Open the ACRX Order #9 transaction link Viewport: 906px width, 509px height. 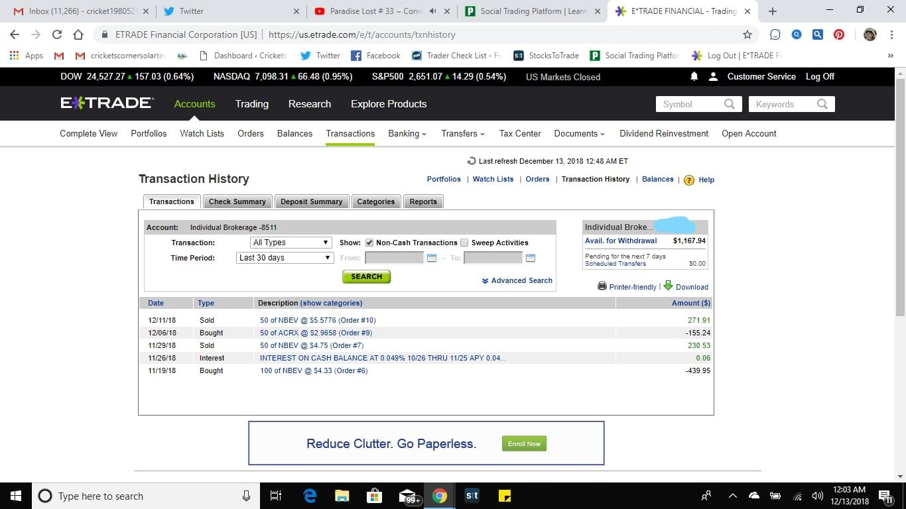(316, 333)
